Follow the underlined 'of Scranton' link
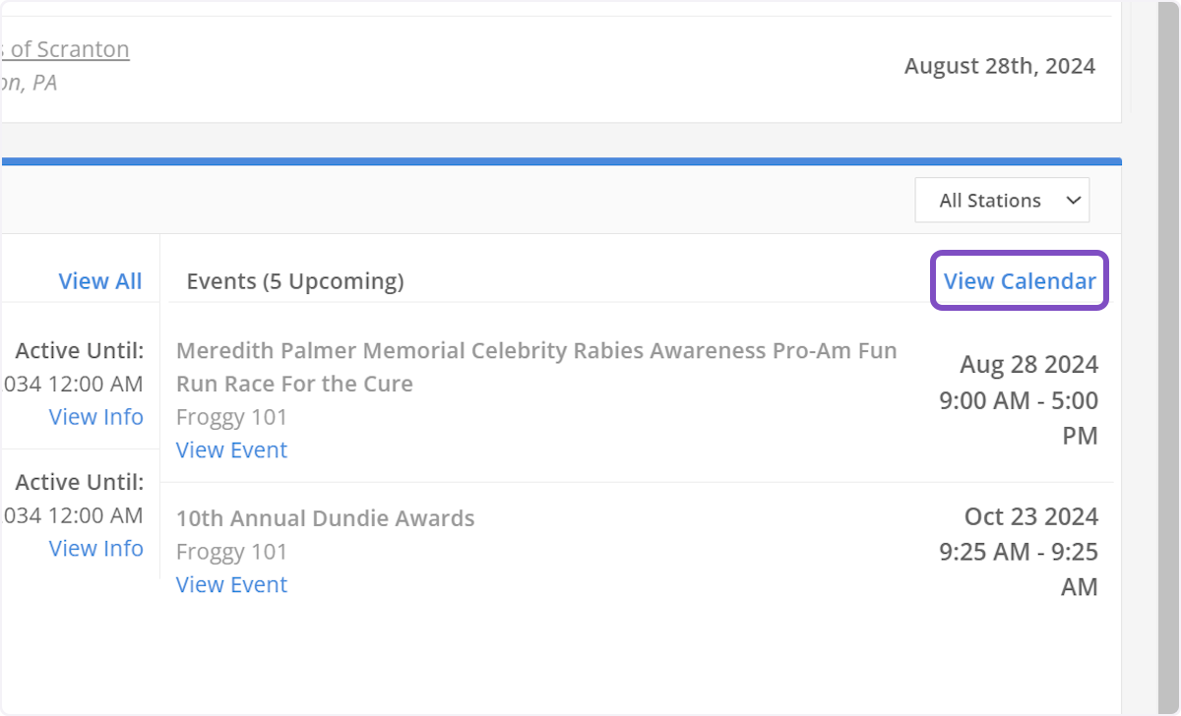Image resolution: width=1181 pixels, height=716 pixels. click(x=67, y=49)
